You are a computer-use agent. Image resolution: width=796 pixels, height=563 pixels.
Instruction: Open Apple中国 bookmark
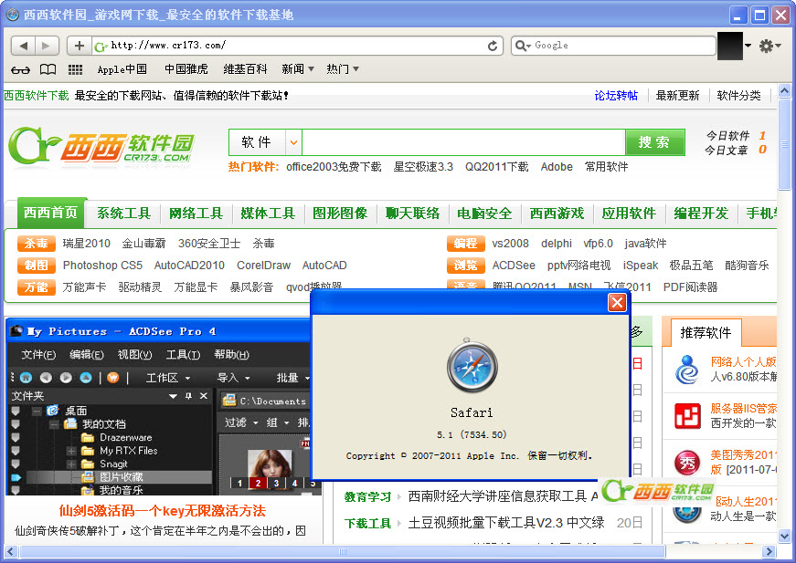point(122,69)
